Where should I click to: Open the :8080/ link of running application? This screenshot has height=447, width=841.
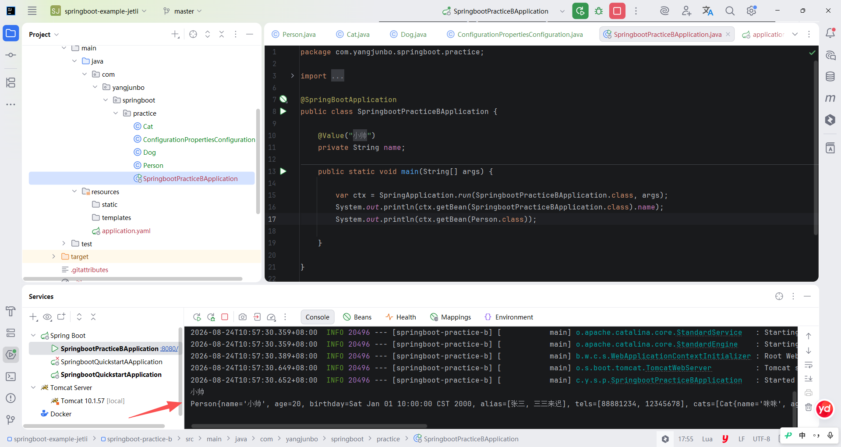coord(169,348)
